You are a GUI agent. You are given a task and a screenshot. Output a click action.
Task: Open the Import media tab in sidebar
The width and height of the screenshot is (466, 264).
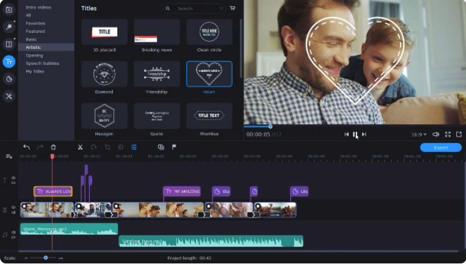pos(9,10)
